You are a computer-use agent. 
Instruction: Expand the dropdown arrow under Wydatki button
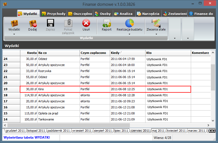pyautogui.click(x=14, y=34)
